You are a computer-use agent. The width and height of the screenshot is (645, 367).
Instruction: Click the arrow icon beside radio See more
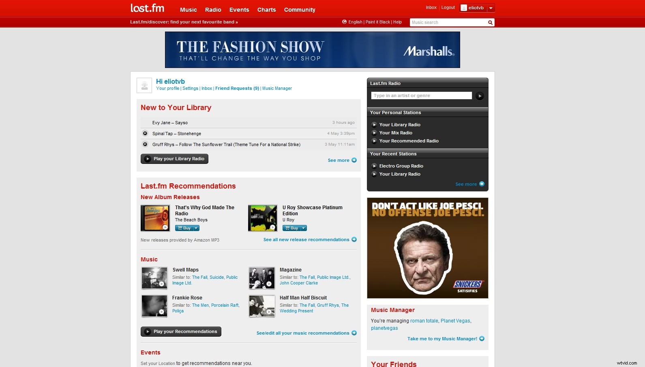[482, 184]
